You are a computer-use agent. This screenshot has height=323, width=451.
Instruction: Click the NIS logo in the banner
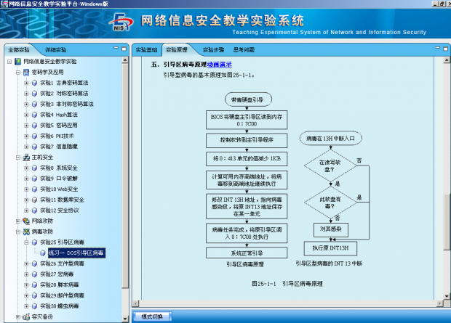[x=121, y=22]
